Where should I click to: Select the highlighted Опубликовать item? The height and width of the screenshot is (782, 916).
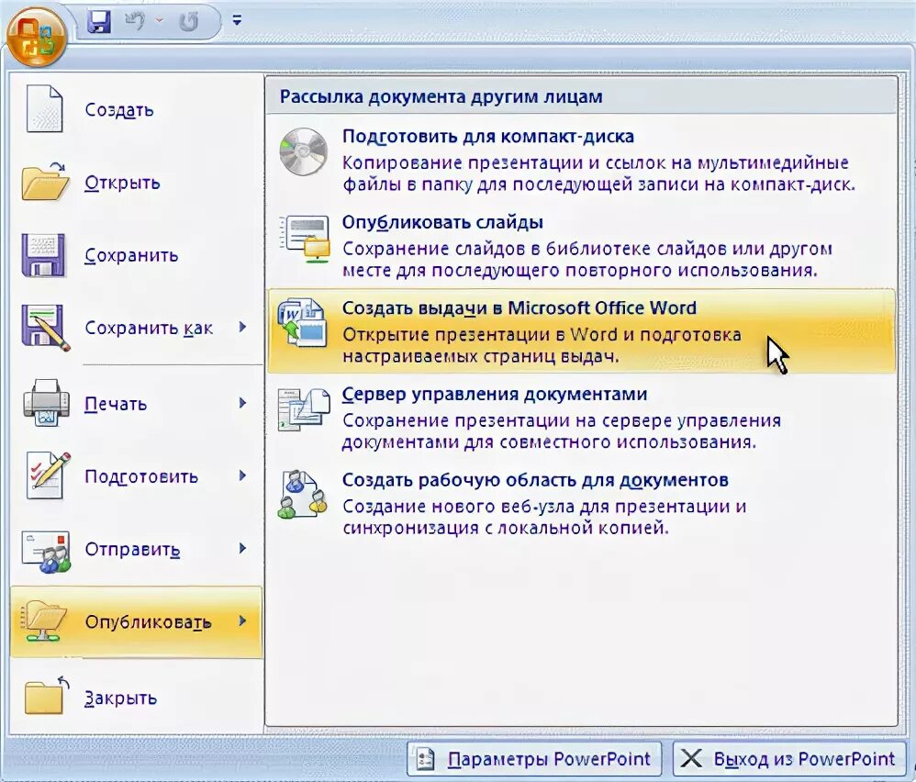(x=136, y=622)
